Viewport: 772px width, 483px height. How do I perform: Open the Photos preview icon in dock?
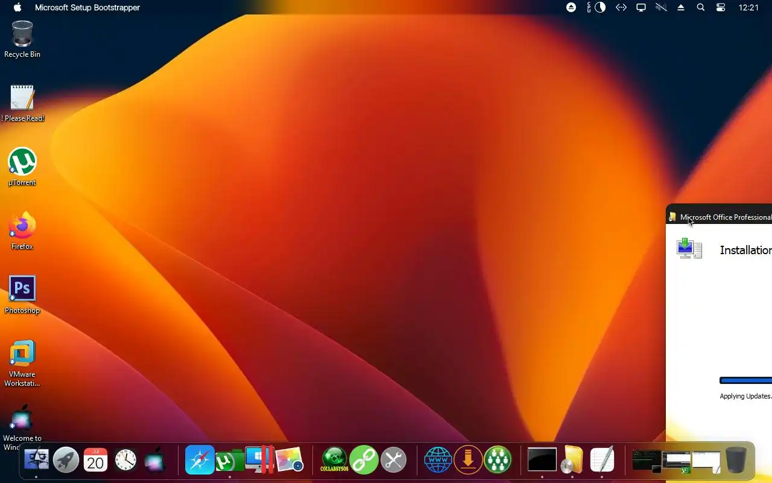point(289,460)
